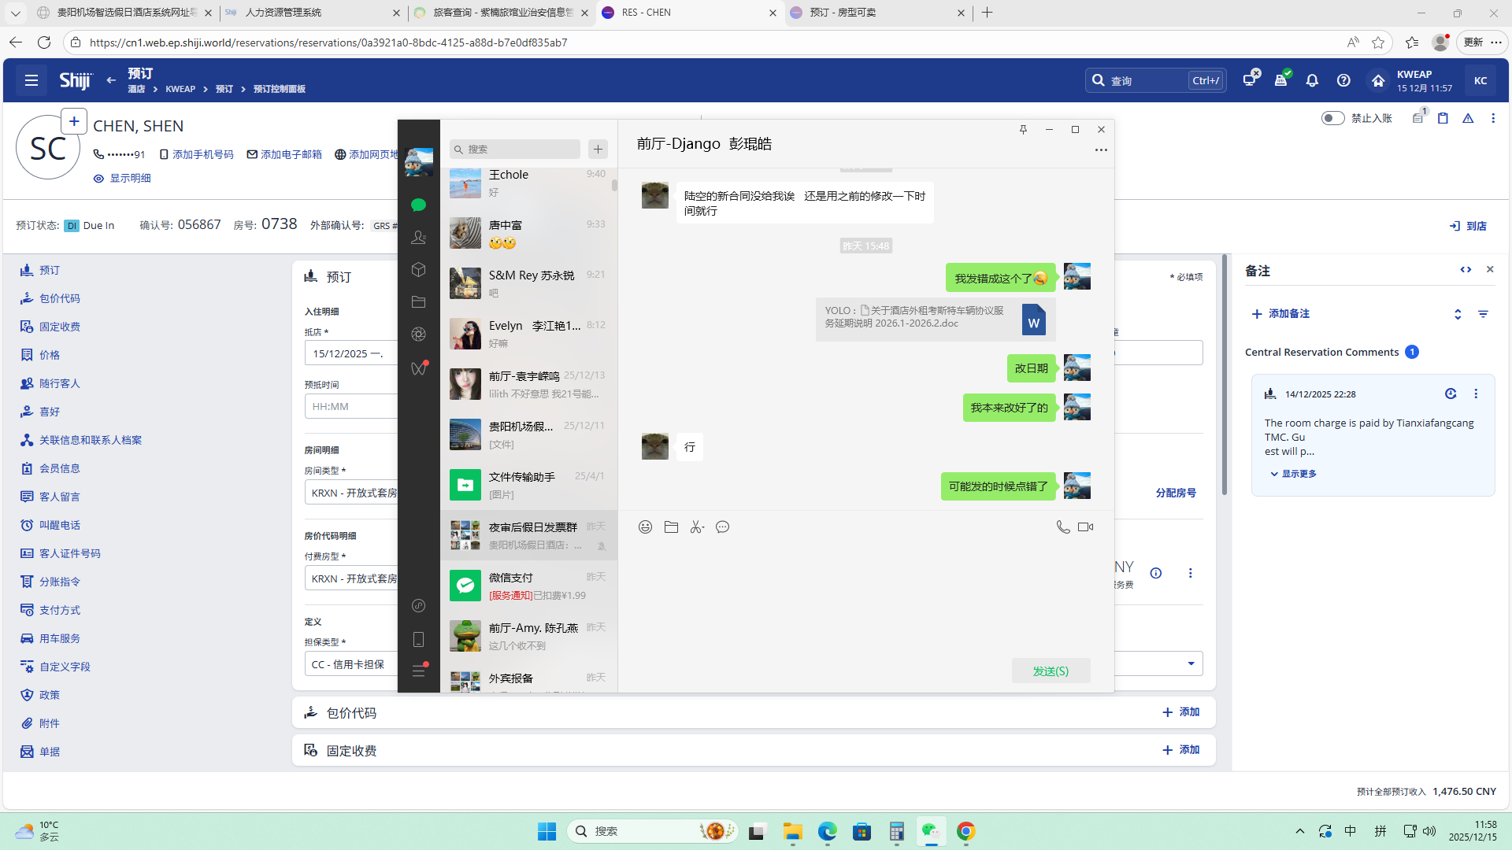Open 支付方式 in the left menu
Screen dimensions: 1512x850
pyautogui.click(x=59, y=610)
